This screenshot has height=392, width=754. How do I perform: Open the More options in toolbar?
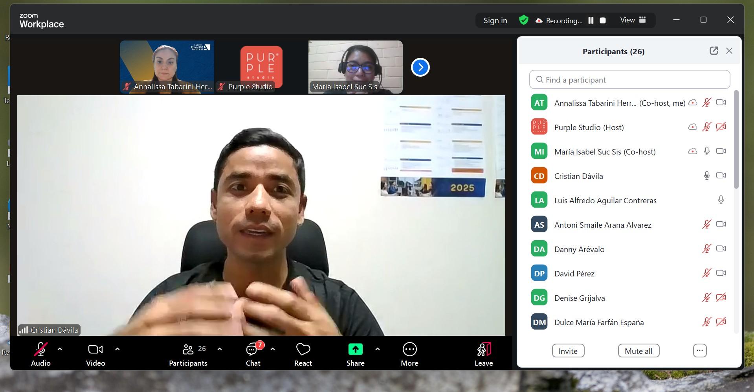tap(409, 354)
